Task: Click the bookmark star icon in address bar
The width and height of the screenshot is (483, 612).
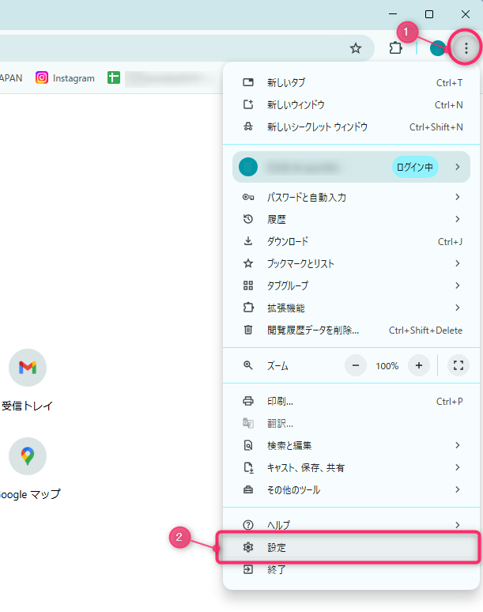Action: tap(356, 48)
